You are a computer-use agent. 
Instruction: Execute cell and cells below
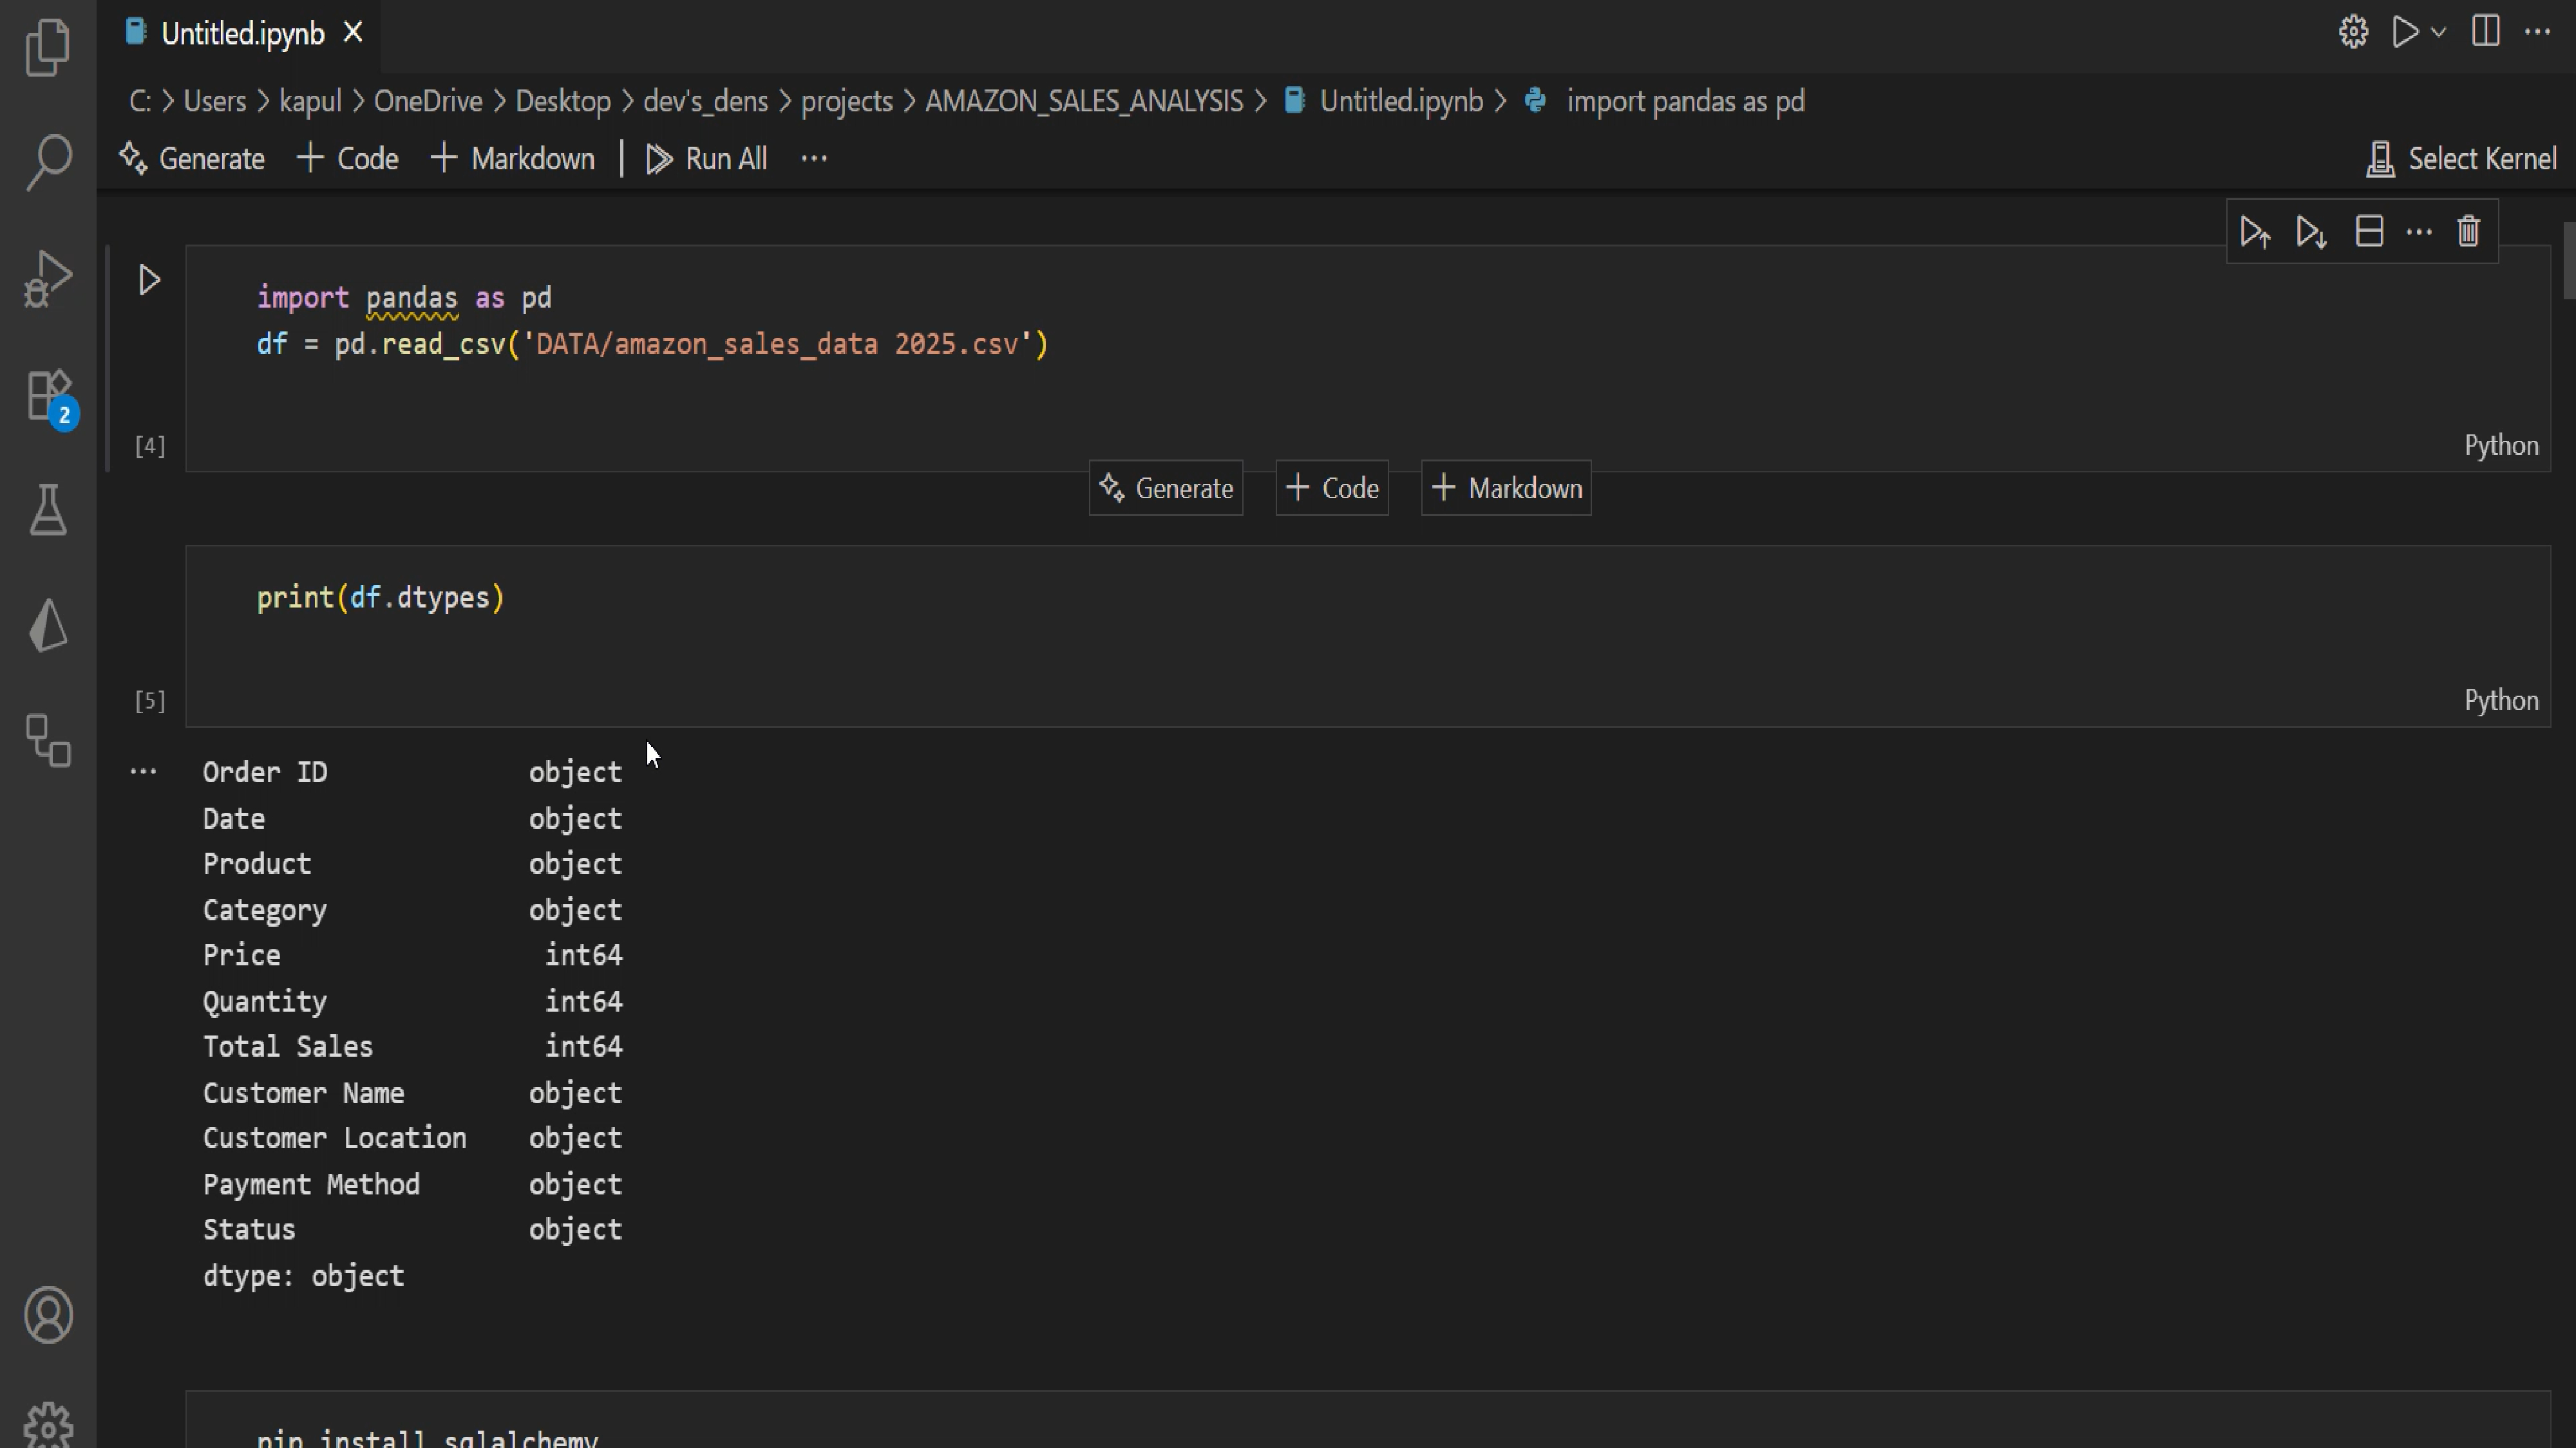pos(2311,232)
